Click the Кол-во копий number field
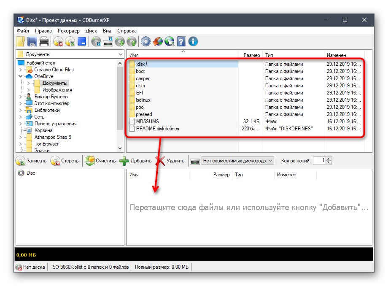The width and height of the screenshot is (388, 286). [319, 161]
